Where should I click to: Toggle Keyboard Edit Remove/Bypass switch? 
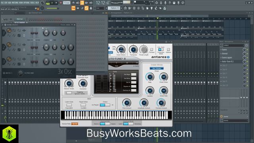[105, 124]
